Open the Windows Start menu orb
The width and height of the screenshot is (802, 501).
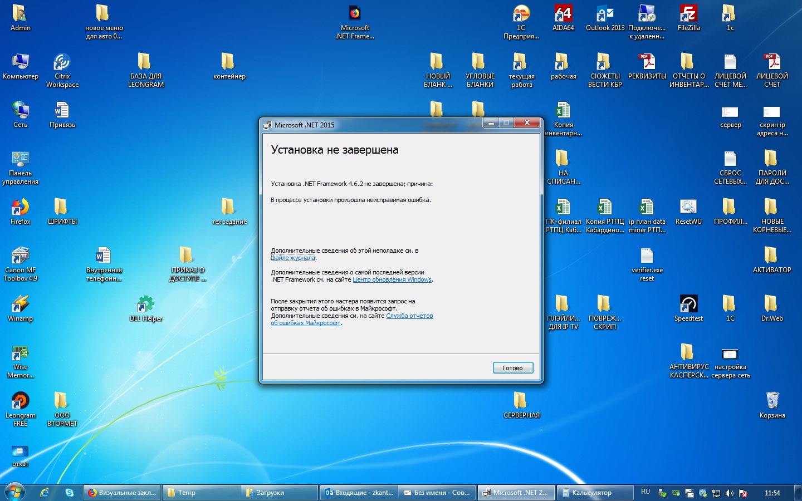[15, 492]
